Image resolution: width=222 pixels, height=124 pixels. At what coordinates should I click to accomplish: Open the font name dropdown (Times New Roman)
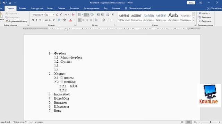click(x=44, y=15)
